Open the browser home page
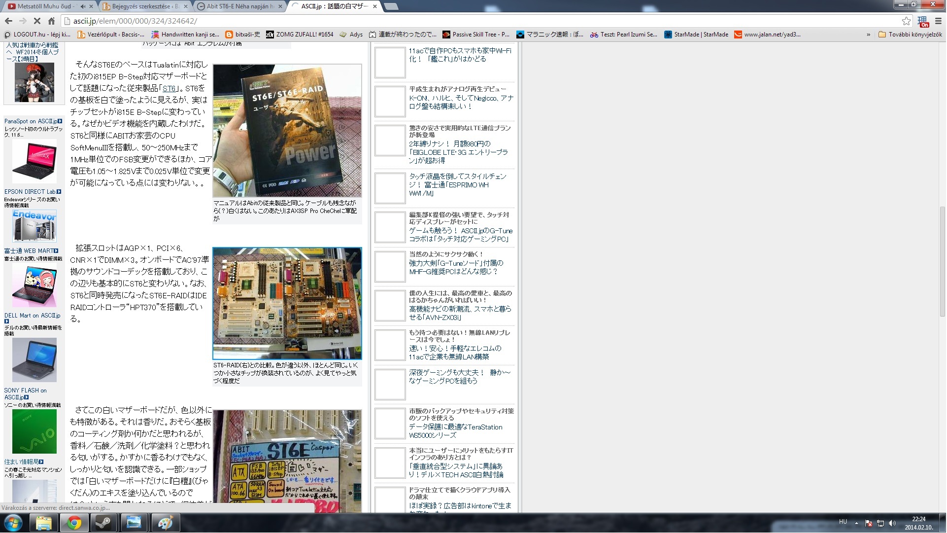The image size is (947, 533). point(51,21)
